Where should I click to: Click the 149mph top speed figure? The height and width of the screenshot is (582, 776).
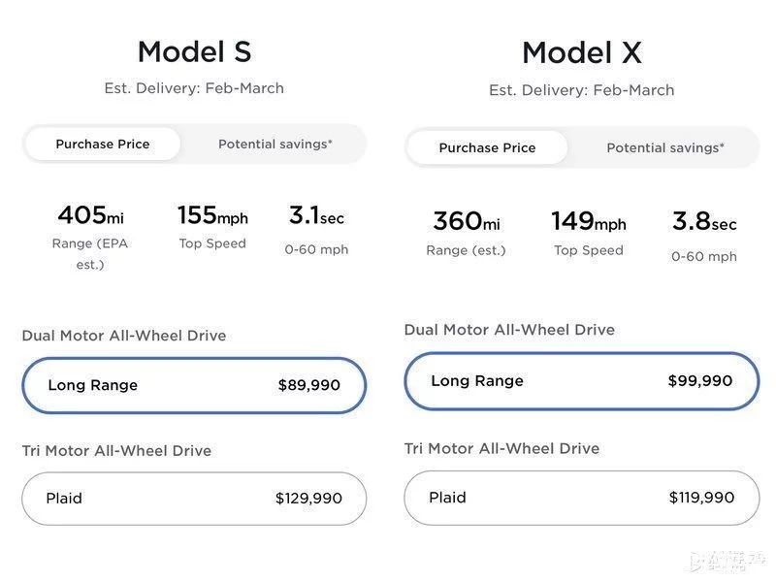588,222
